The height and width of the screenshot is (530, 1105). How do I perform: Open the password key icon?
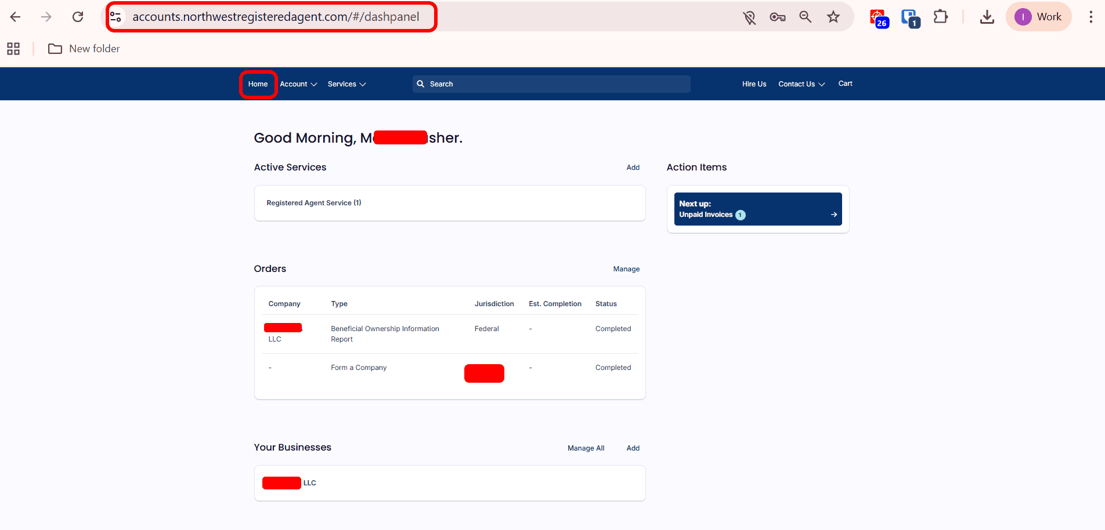[777, 17]
